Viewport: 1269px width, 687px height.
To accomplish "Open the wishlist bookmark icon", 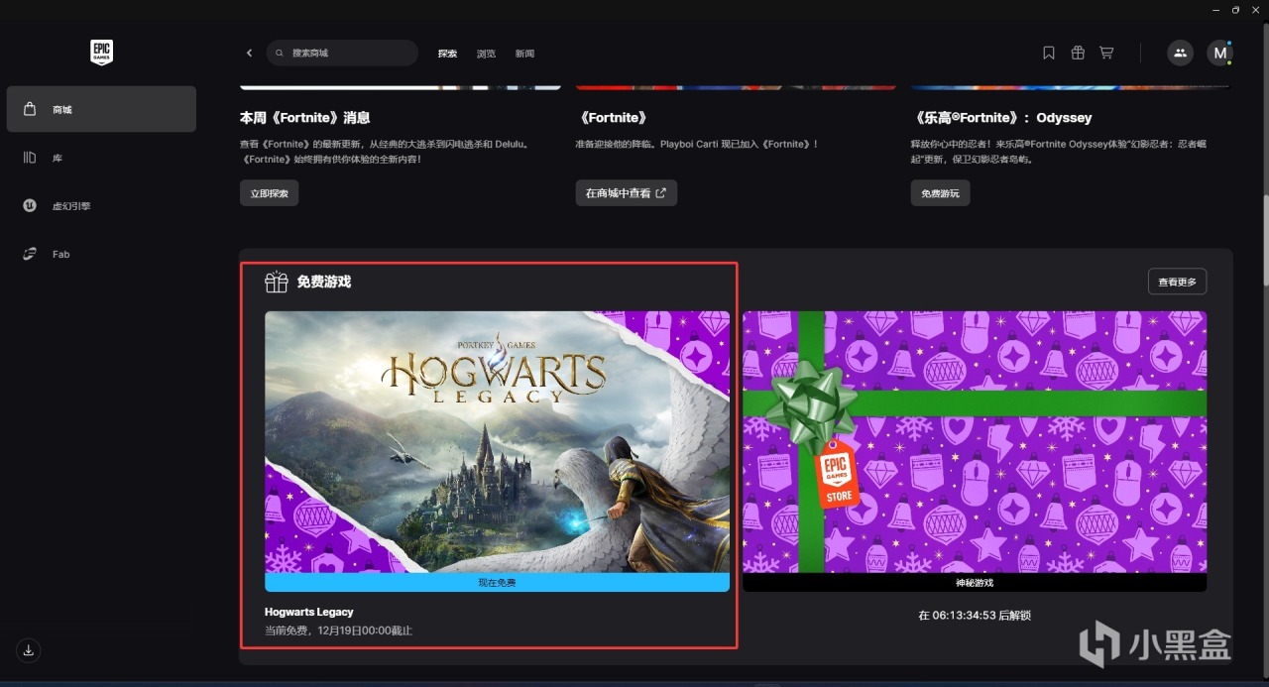I will click(1049, 53).
